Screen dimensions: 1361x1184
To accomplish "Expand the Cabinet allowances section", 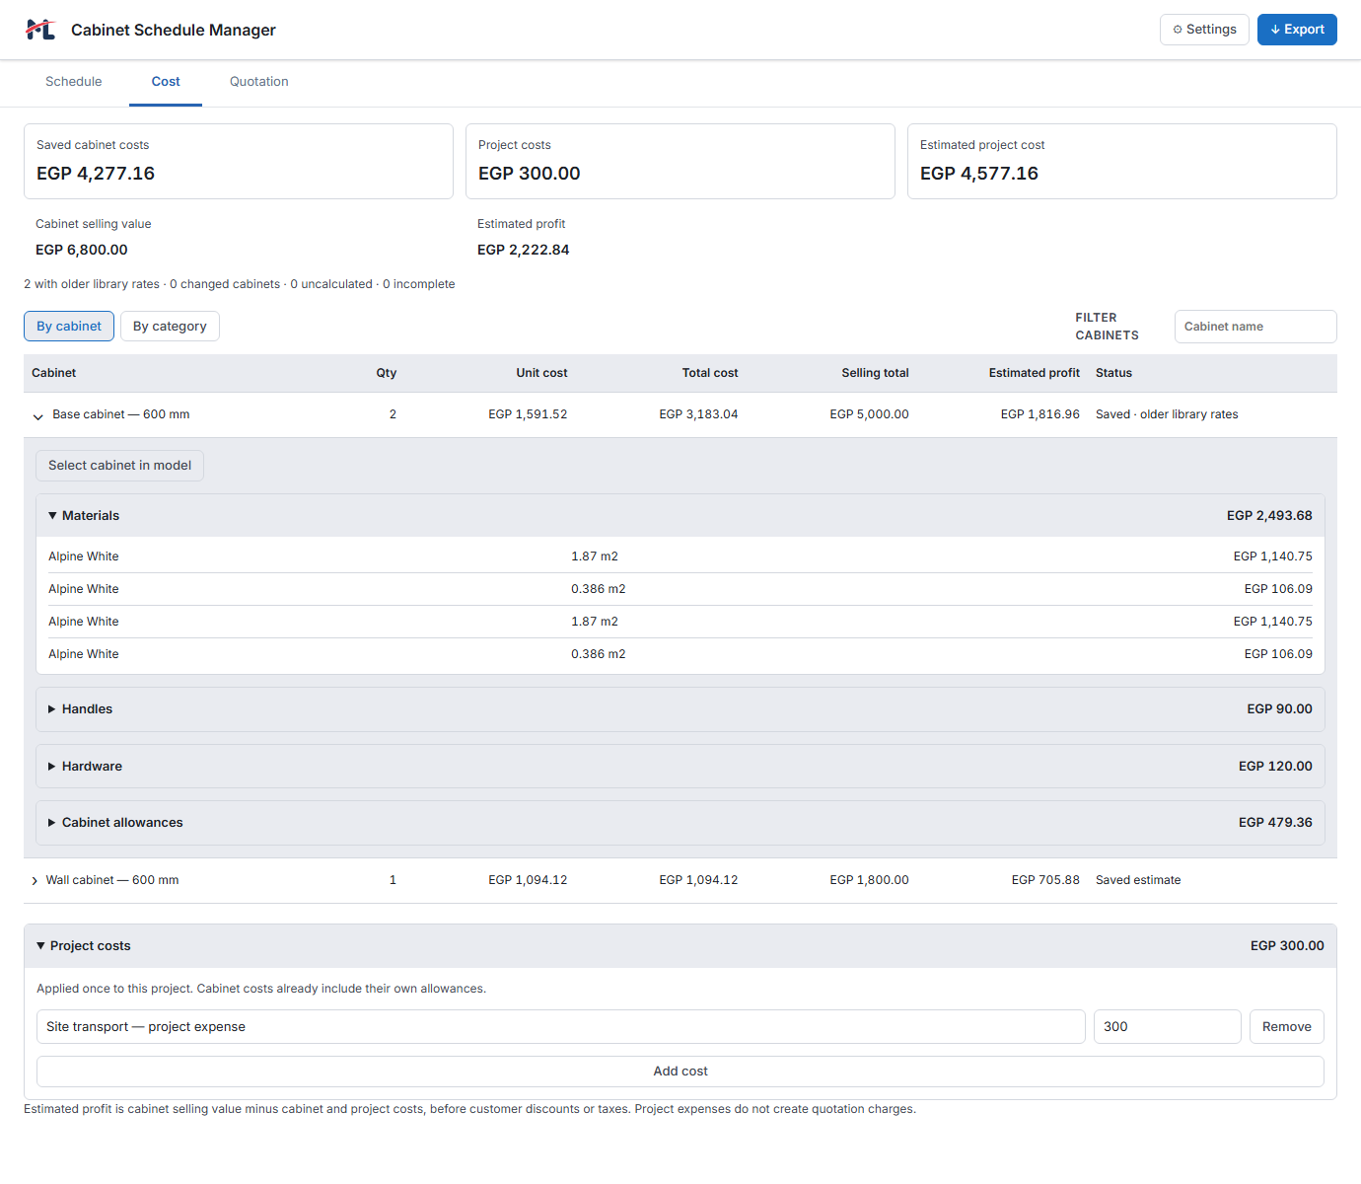I will point(680,823).
